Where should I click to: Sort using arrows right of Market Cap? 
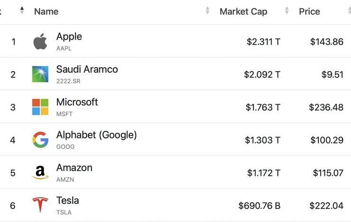287,10
